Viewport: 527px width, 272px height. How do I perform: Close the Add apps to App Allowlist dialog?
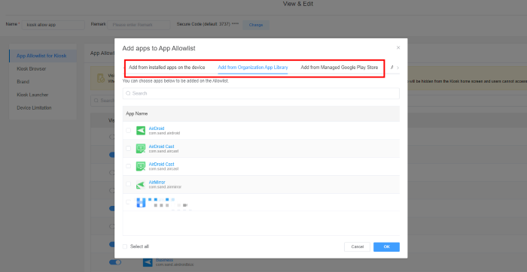coord(398,47)
